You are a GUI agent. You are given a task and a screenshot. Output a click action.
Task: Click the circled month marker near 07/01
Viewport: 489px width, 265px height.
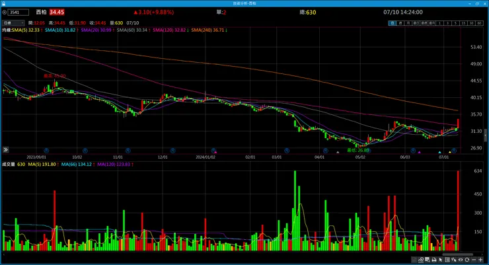[x=454, y=151]
